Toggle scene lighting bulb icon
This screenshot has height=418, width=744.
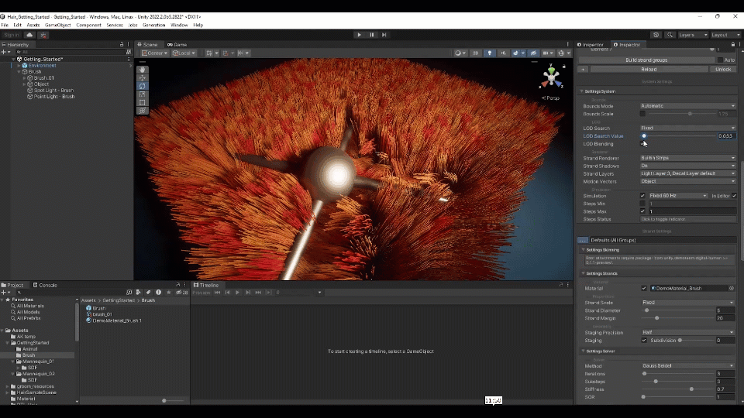click(x=489, y=53)
